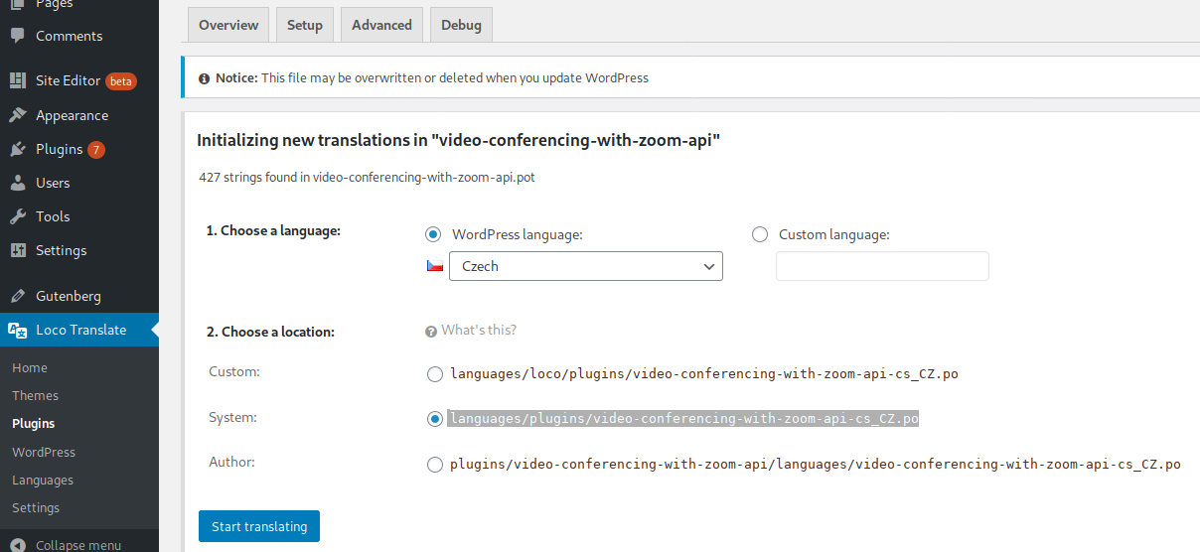Choose the Custom location languages/loco radio option
Image resolution: width=1200 pixels, height=552 pixels.
[434, 374]
